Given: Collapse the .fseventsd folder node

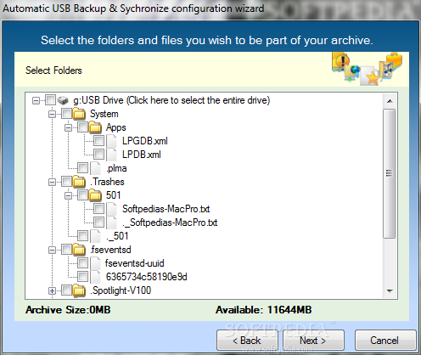Looking at the screenshot, I should click(x=52, y=250).
